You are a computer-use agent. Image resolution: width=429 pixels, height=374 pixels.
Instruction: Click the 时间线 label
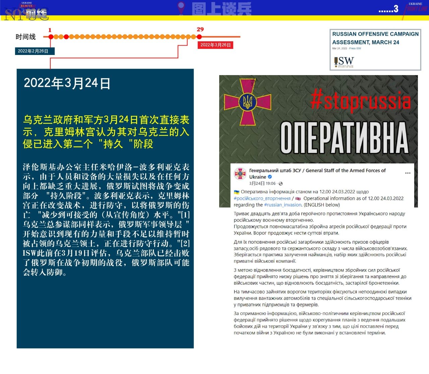[x=25, y=37]
